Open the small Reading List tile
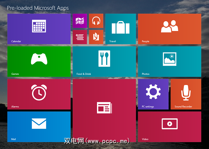The height and width of the screenshot is (149, 209). (80, 37)
